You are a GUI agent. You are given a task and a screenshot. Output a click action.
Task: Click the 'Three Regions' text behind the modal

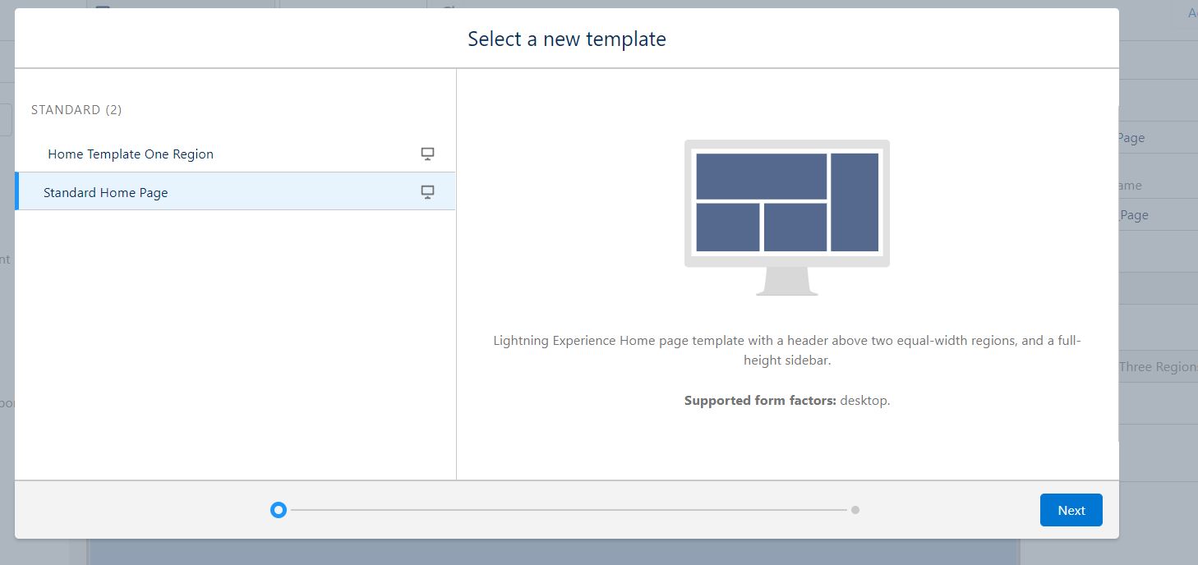click(x=1157, y=367)
